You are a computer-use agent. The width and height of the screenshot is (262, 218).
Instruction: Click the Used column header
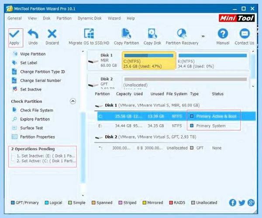tap(138, 94)
